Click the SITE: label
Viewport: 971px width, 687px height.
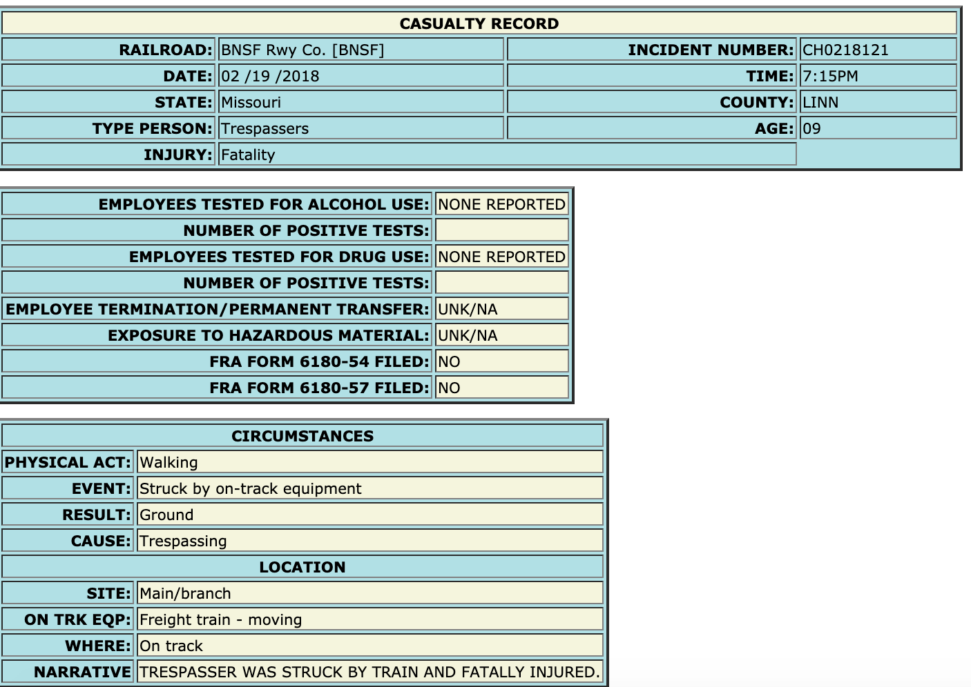(109, 593)
